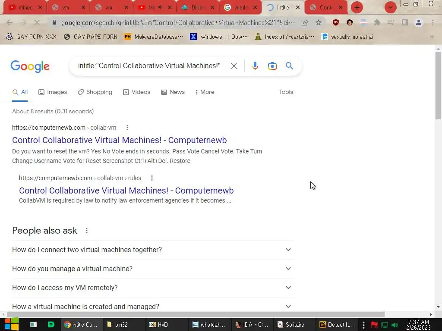This screenshot has height=331, width=442.
Task: Select Images search tab
Action: coord(53,92)
